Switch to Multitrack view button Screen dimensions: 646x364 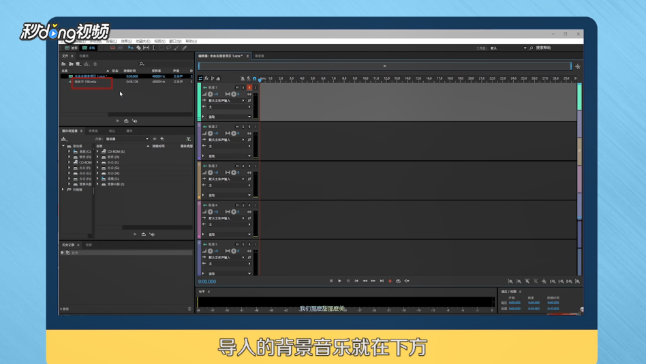click(x=89, y=48)
